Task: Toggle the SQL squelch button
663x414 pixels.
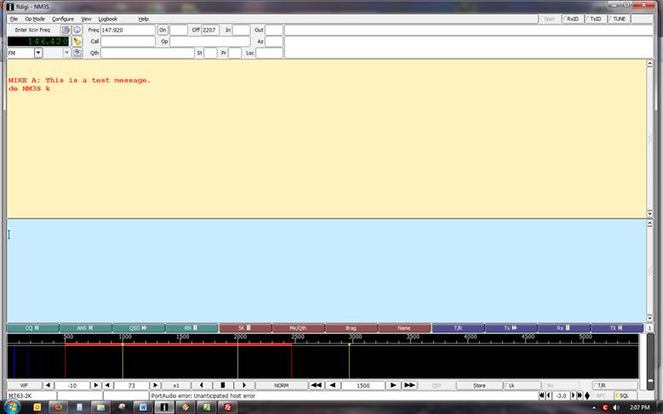Action: pos(620,396)
